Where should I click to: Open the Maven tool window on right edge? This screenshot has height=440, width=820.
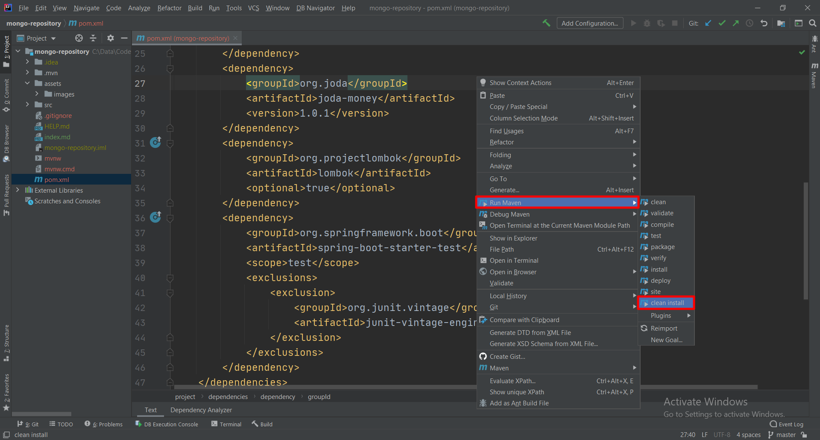(814, 75)
